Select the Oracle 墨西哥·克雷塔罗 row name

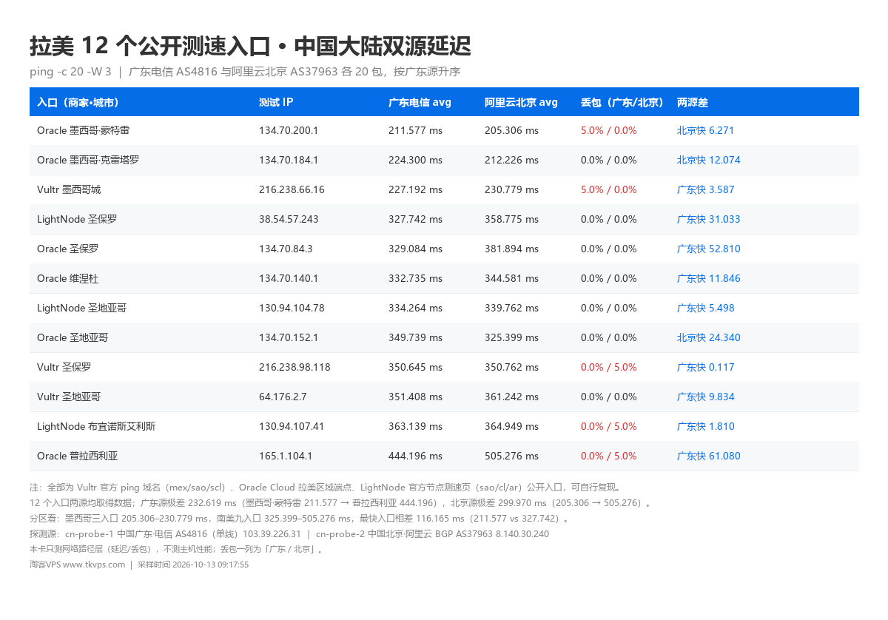[x=88, y=160]
